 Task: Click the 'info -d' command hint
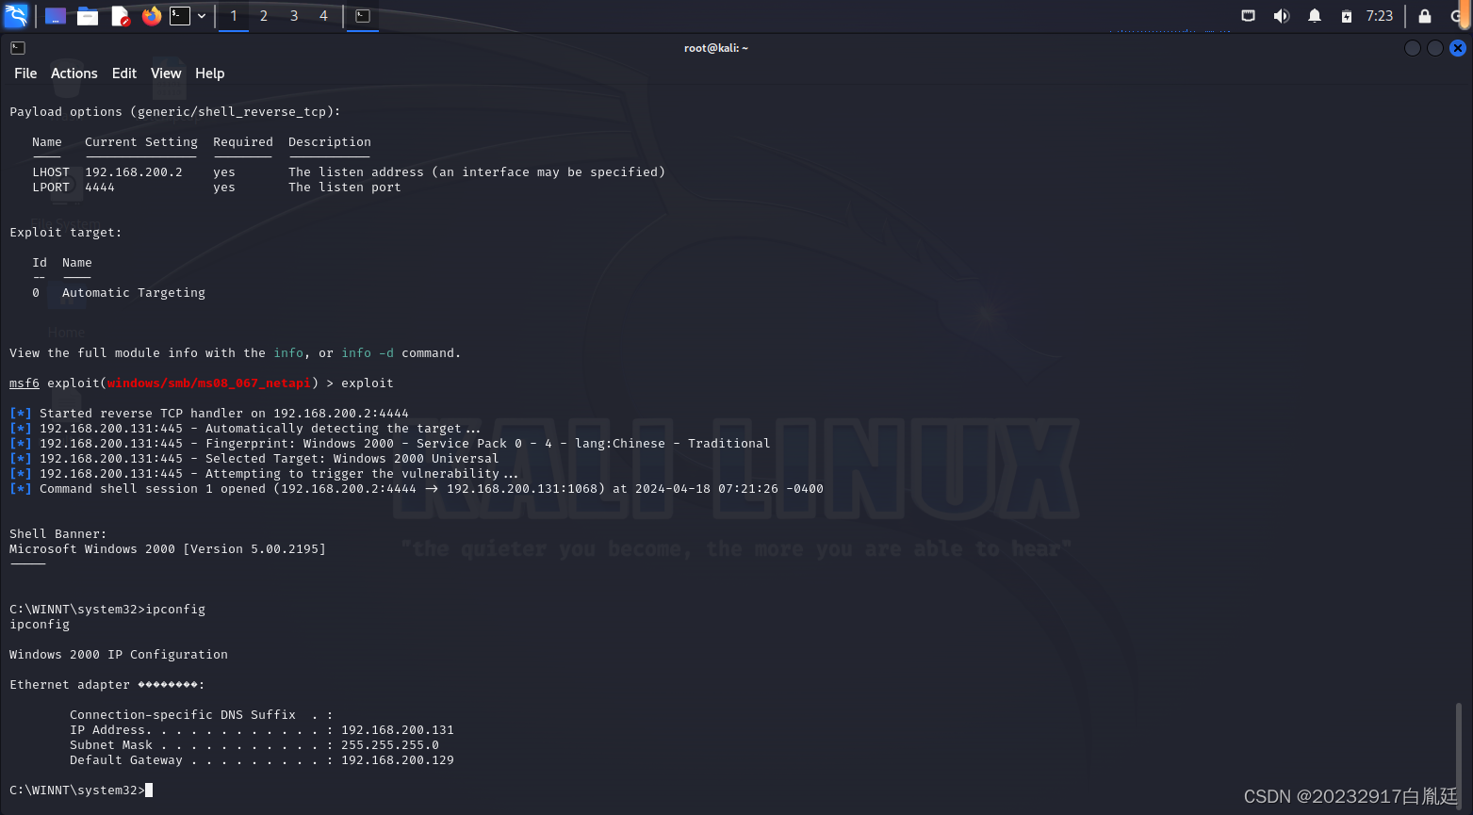[x=368, y=353]
